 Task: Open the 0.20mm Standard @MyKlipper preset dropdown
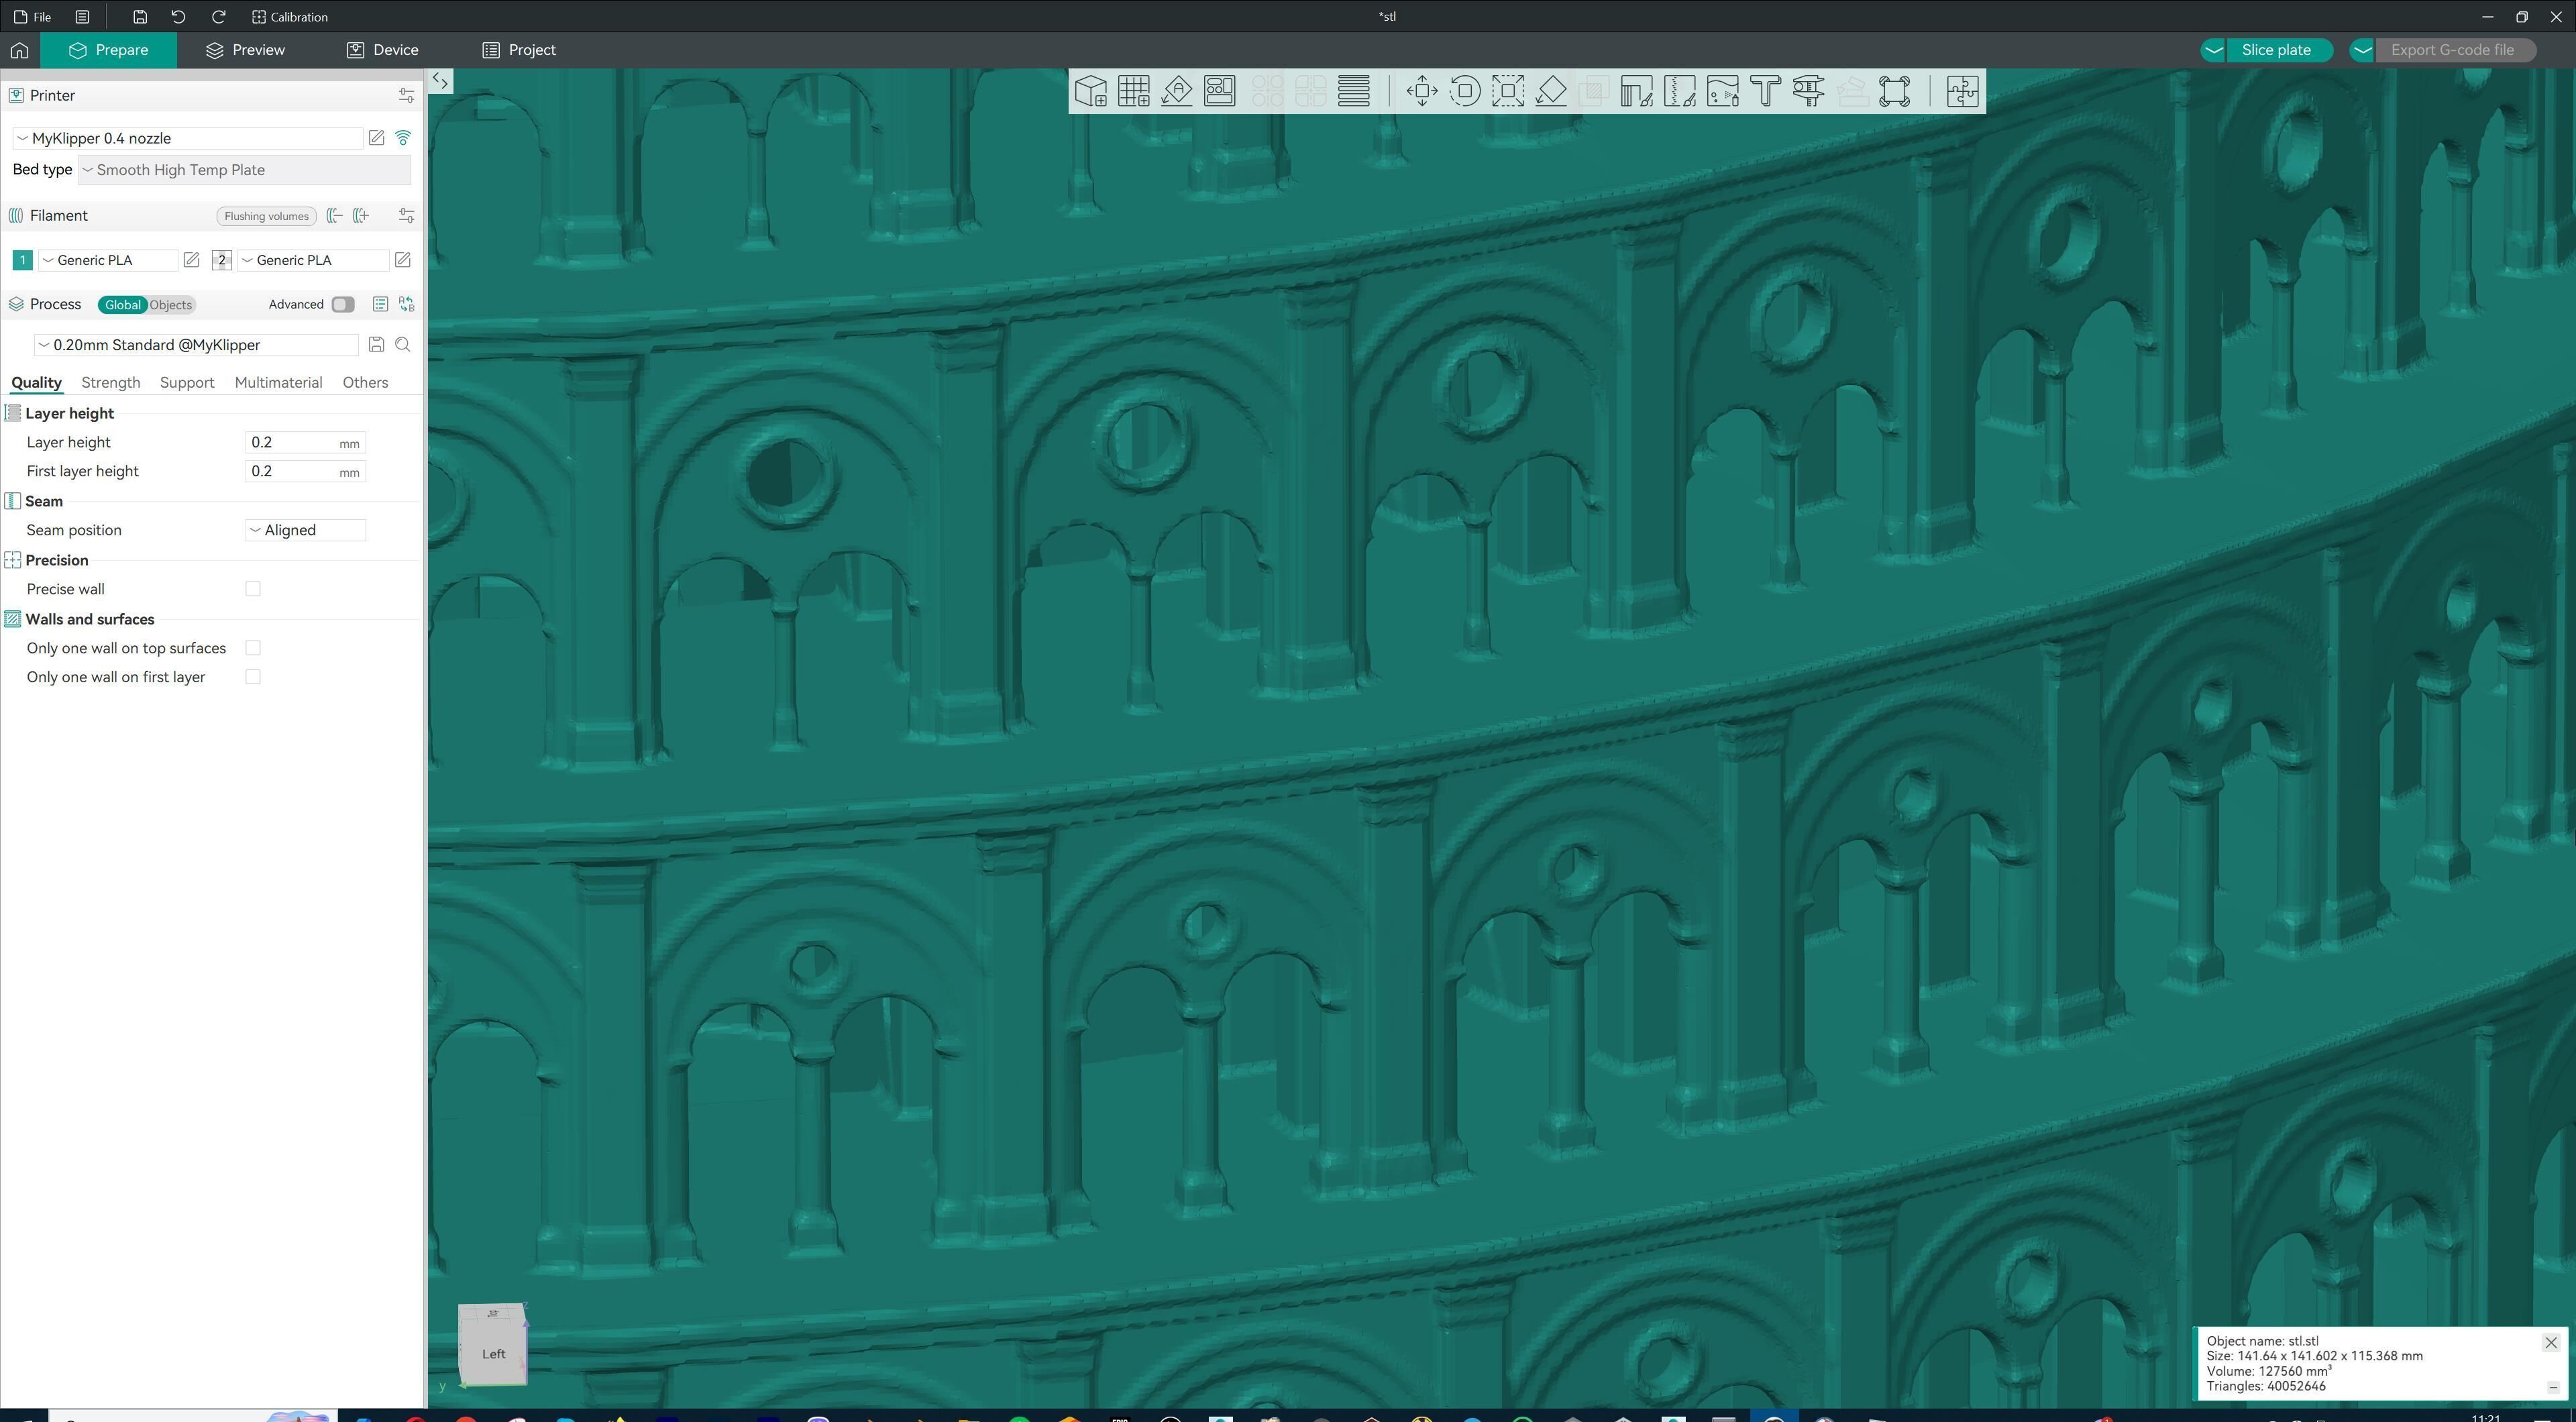click(x=196, y=344)
